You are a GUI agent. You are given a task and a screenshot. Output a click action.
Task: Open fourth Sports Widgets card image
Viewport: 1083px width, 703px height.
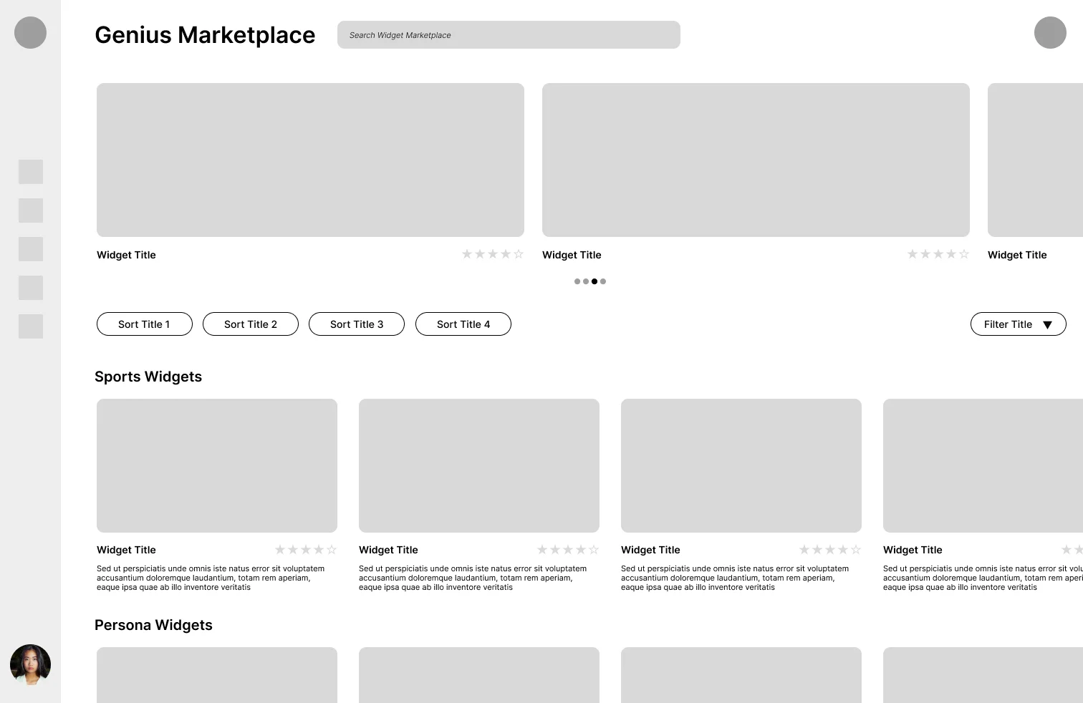click(x=983, y=465)
